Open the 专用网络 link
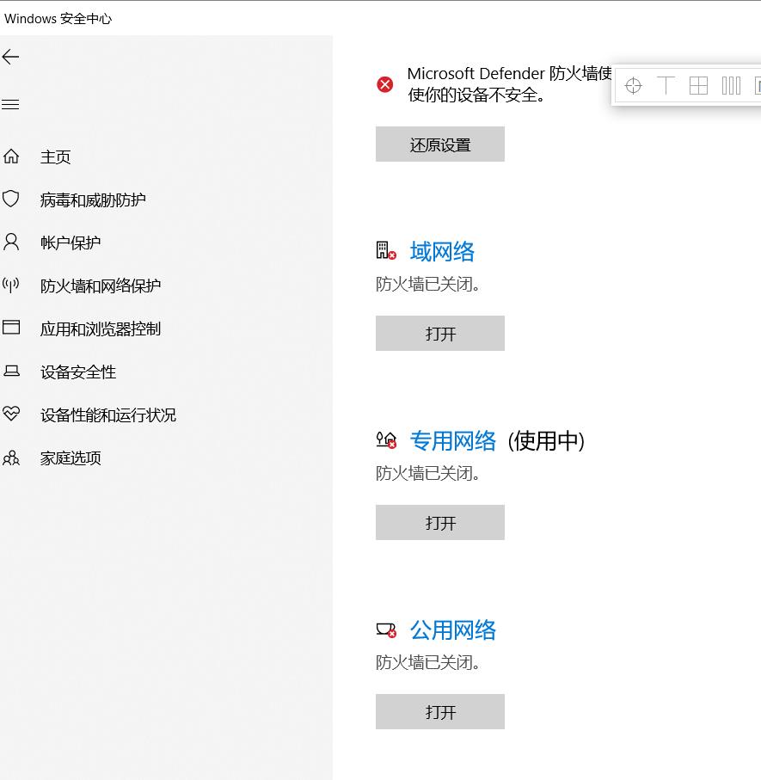Image resolution: width=761 pixels, height=780 pixels. point(452,441)
